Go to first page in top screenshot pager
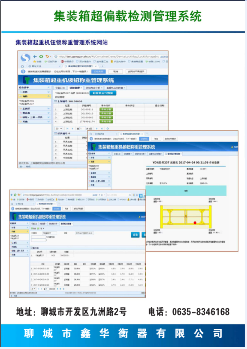 coord(67,128)
